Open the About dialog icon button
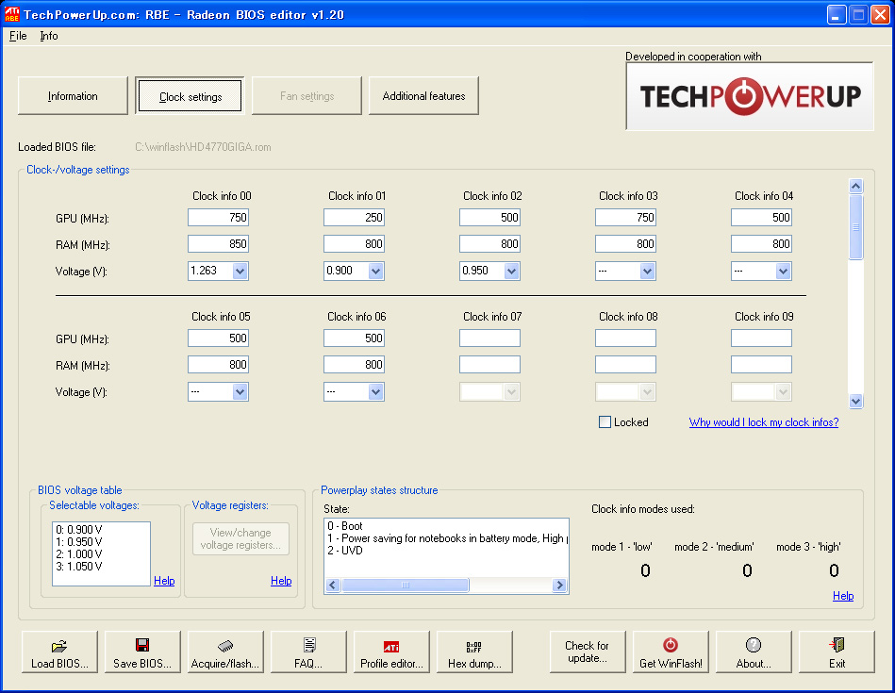 tap(753, 653)
